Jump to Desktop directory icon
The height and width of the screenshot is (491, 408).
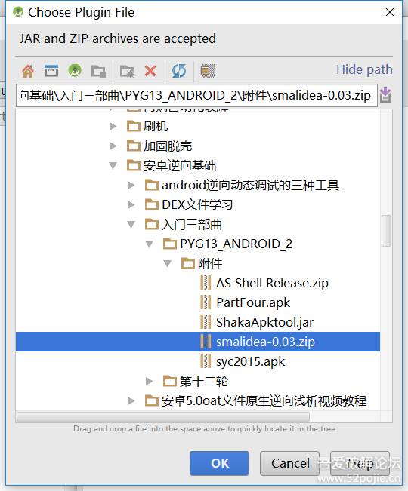(51, 71)
